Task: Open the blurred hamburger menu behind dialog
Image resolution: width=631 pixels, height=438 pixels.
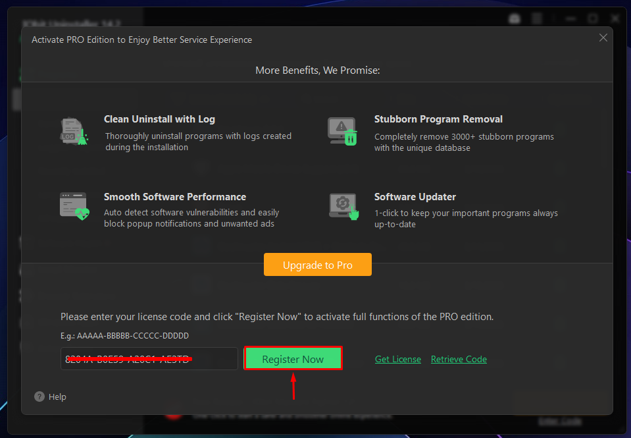Action: pyautogui.click(x=536, y=18)
